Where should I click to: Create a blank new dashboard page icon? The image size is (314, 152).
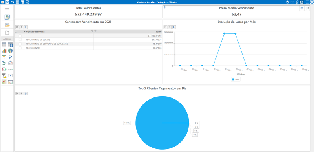coord(7,33)
